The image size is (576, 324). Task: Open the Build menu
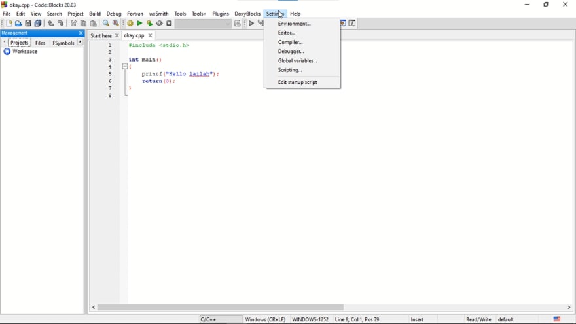pos(95,14)
